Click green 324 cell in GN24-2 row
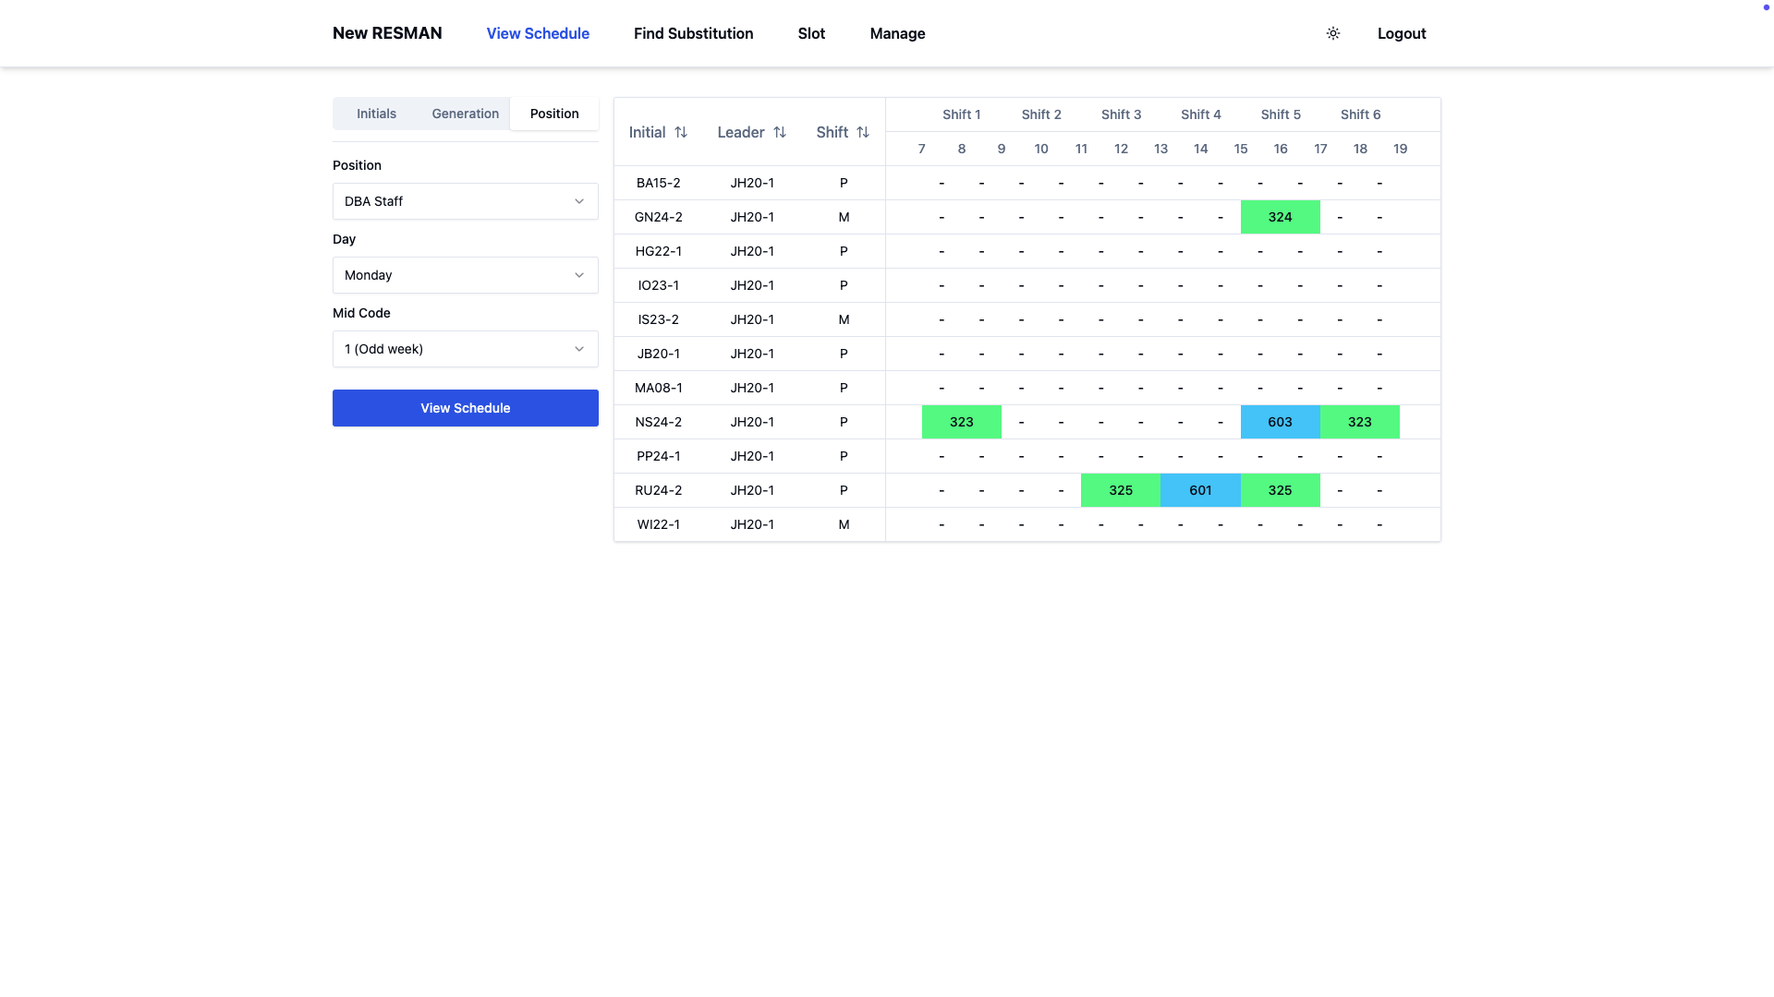The image size is (1774, 997). tap(1280, 217)
